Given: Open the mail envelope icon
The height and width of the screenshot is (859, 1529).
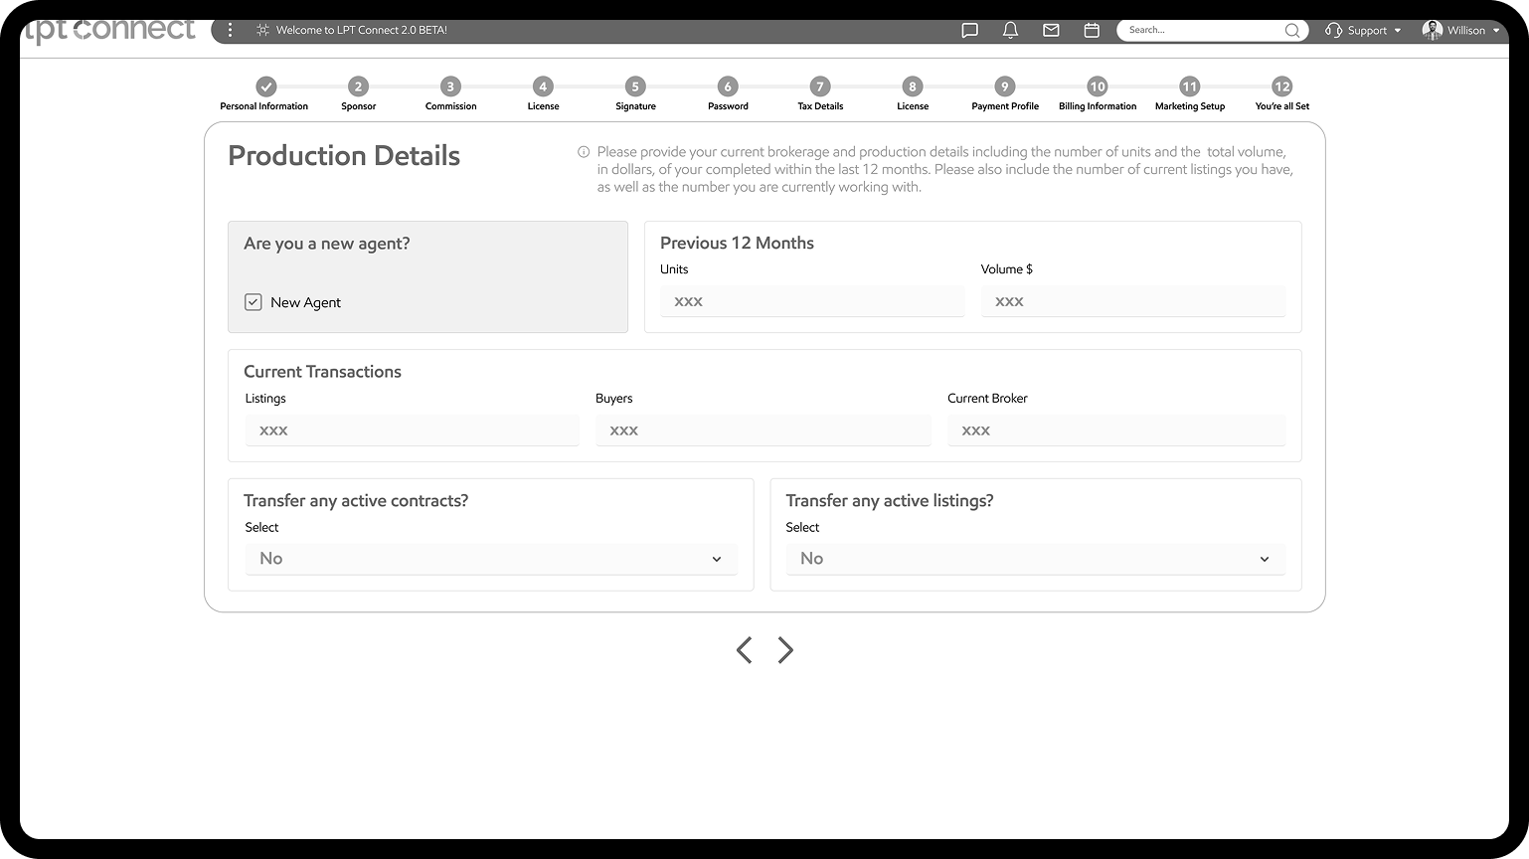Looking at the screenshot, I should [x=1051, y=31].
